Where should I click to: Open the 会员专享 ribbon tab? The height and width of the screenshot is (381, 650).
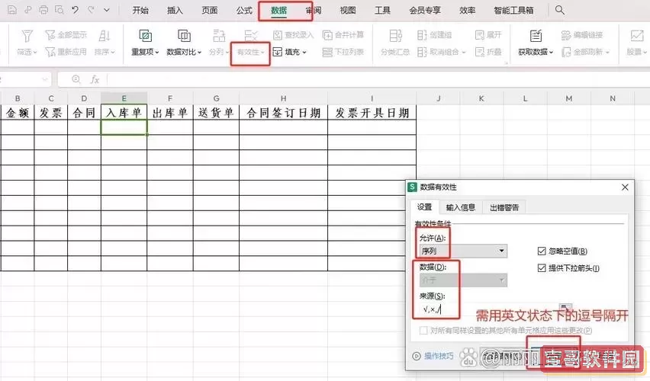[425, 11]
